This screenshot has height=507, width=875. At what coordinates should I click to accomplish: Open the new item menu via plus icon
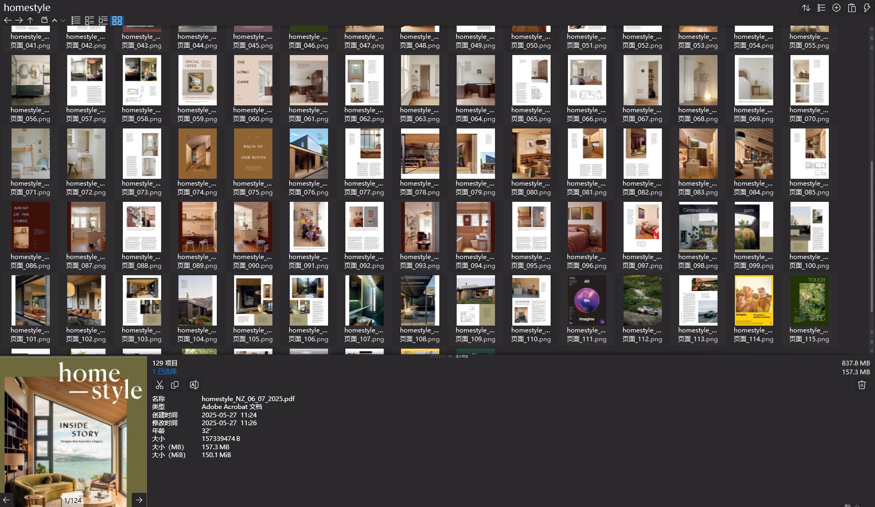coord(837,7)
